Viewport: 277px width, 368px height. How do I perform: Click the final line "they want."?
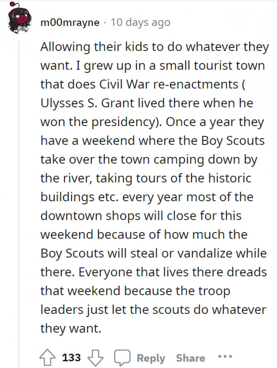coord(71,328)
